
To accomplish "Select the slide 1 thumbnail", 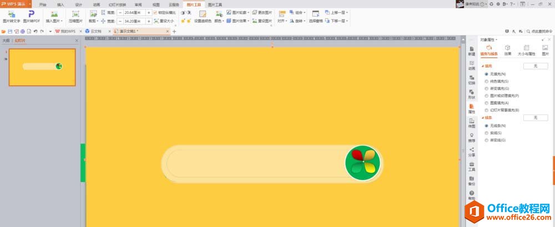I will click(x=42, y=67).
